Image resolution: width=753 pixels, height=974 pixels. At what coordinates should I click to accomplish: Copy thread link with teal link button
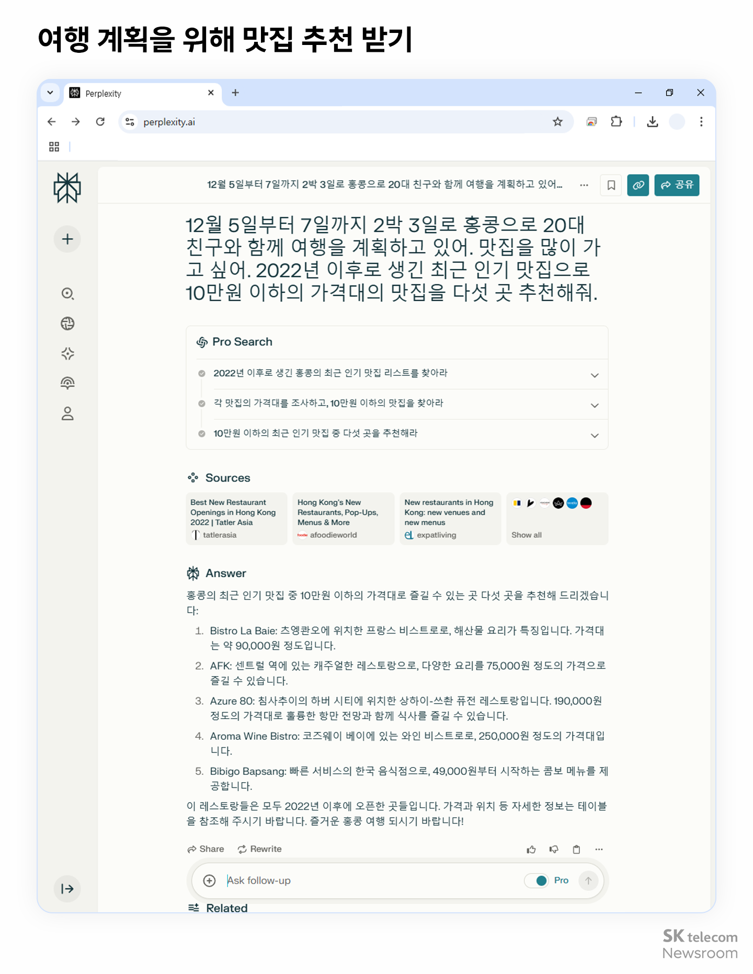[638, 185]
